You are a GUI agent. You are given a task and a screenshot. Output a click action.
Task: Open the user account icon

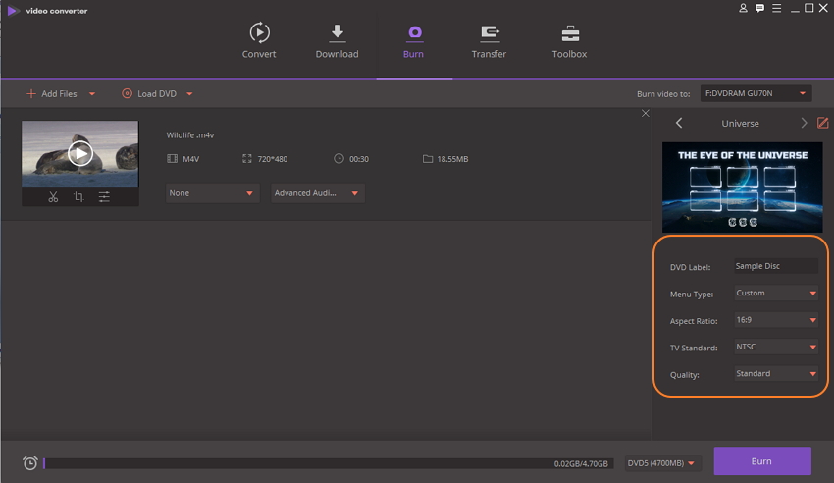point(743,8)
